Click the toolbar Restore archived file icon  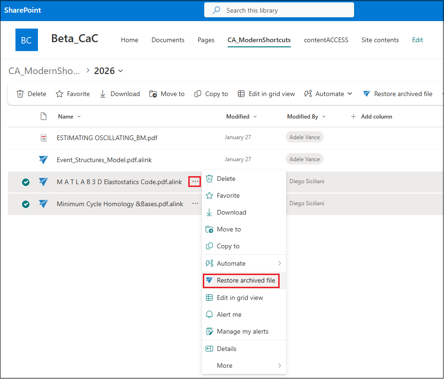click(367, 94)
